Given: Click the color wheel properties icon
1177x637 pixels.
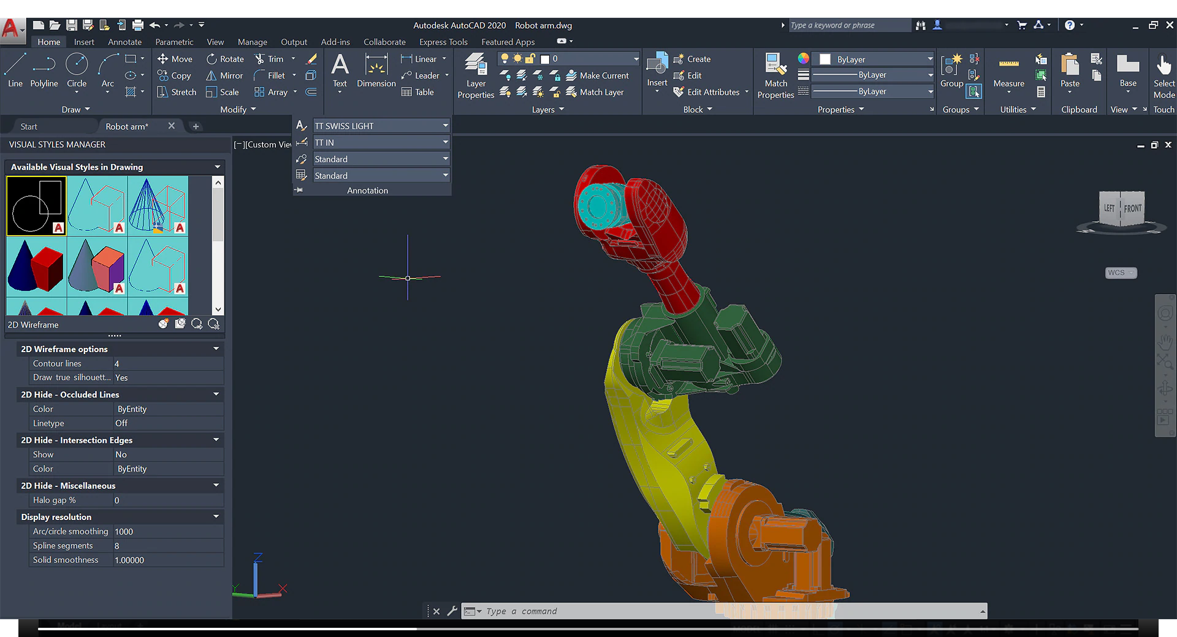Looking at the screenshot, I should pyautogui.click(x=803, y=58).
